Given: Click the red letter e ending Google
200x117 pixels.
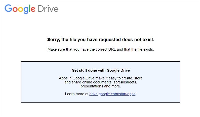Looking at the screenshot, I should [x=33, y=10].
